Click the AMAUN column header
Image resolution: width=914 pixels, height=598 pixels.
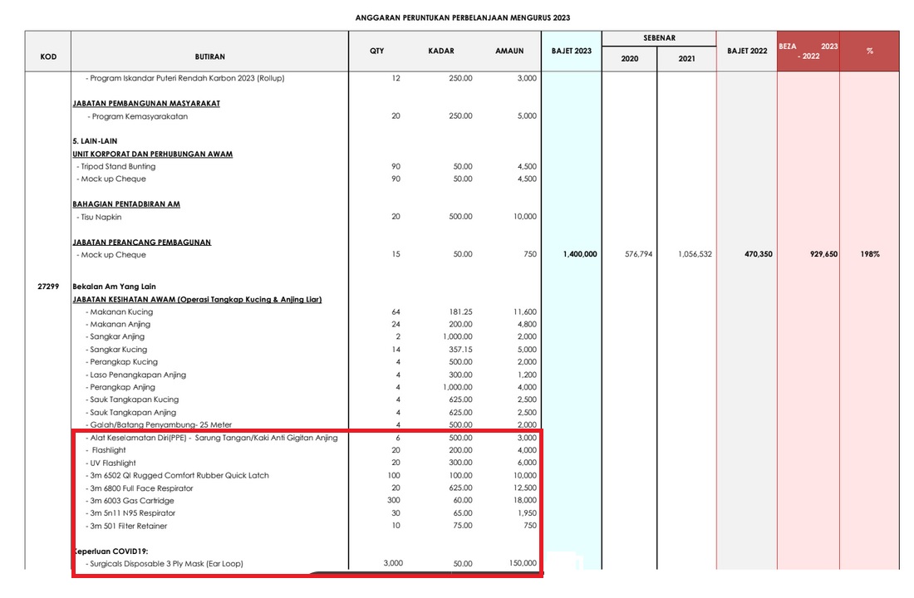pos(509,51)
